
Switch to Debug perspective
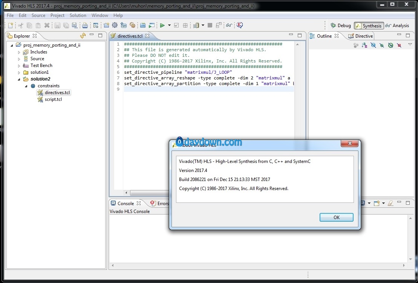click(341, 26)
